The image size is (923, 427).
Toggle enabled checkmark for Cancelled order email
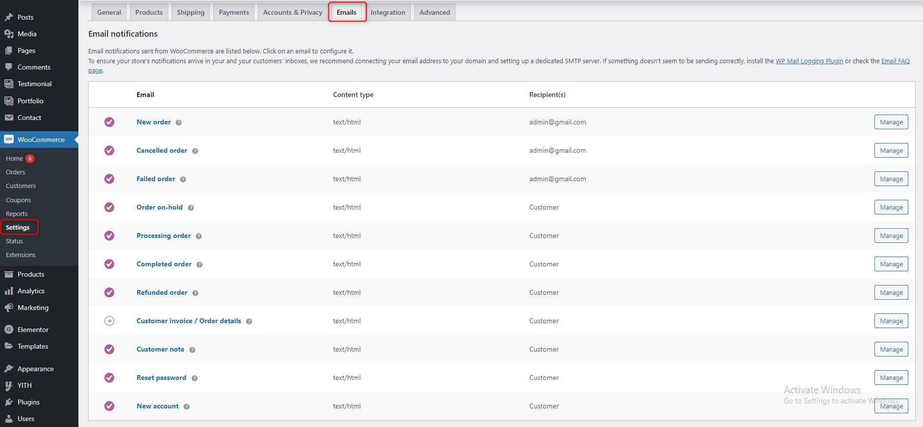click(x=109, y=150)
